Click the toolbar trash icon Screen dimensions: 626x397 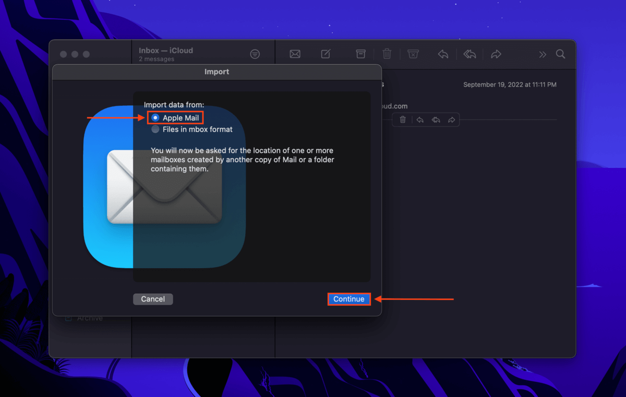[x=387, y=54]
